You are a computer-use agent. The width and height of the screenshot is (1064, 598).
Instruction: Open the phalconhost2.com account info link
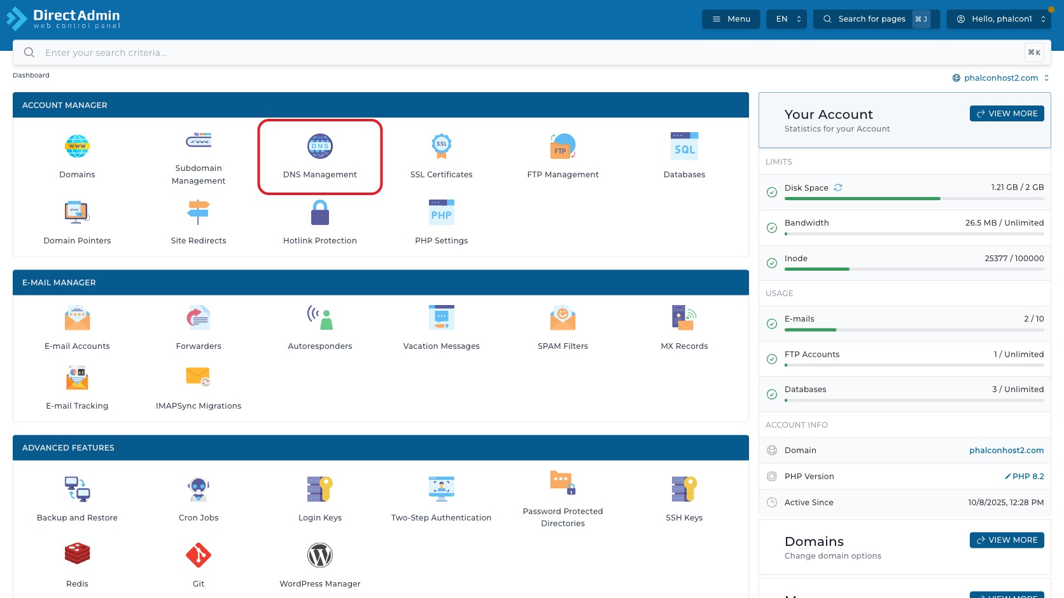[1007, 451]
